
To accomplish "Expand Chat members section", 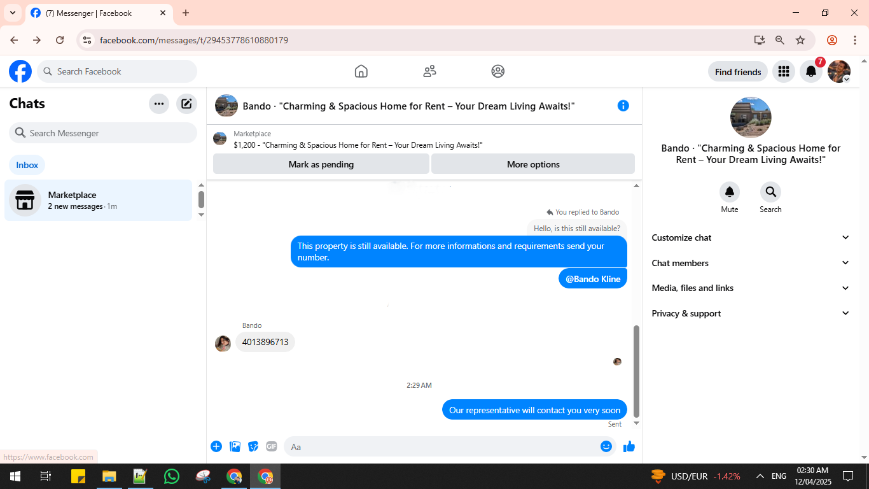I will (x=751, y=263).
